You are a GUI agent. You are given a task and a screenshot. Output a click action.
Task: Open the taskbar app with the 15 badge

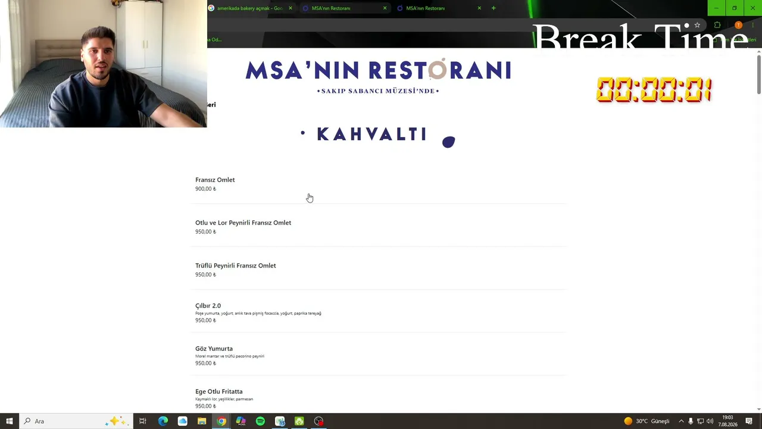[x=280, y=421]
